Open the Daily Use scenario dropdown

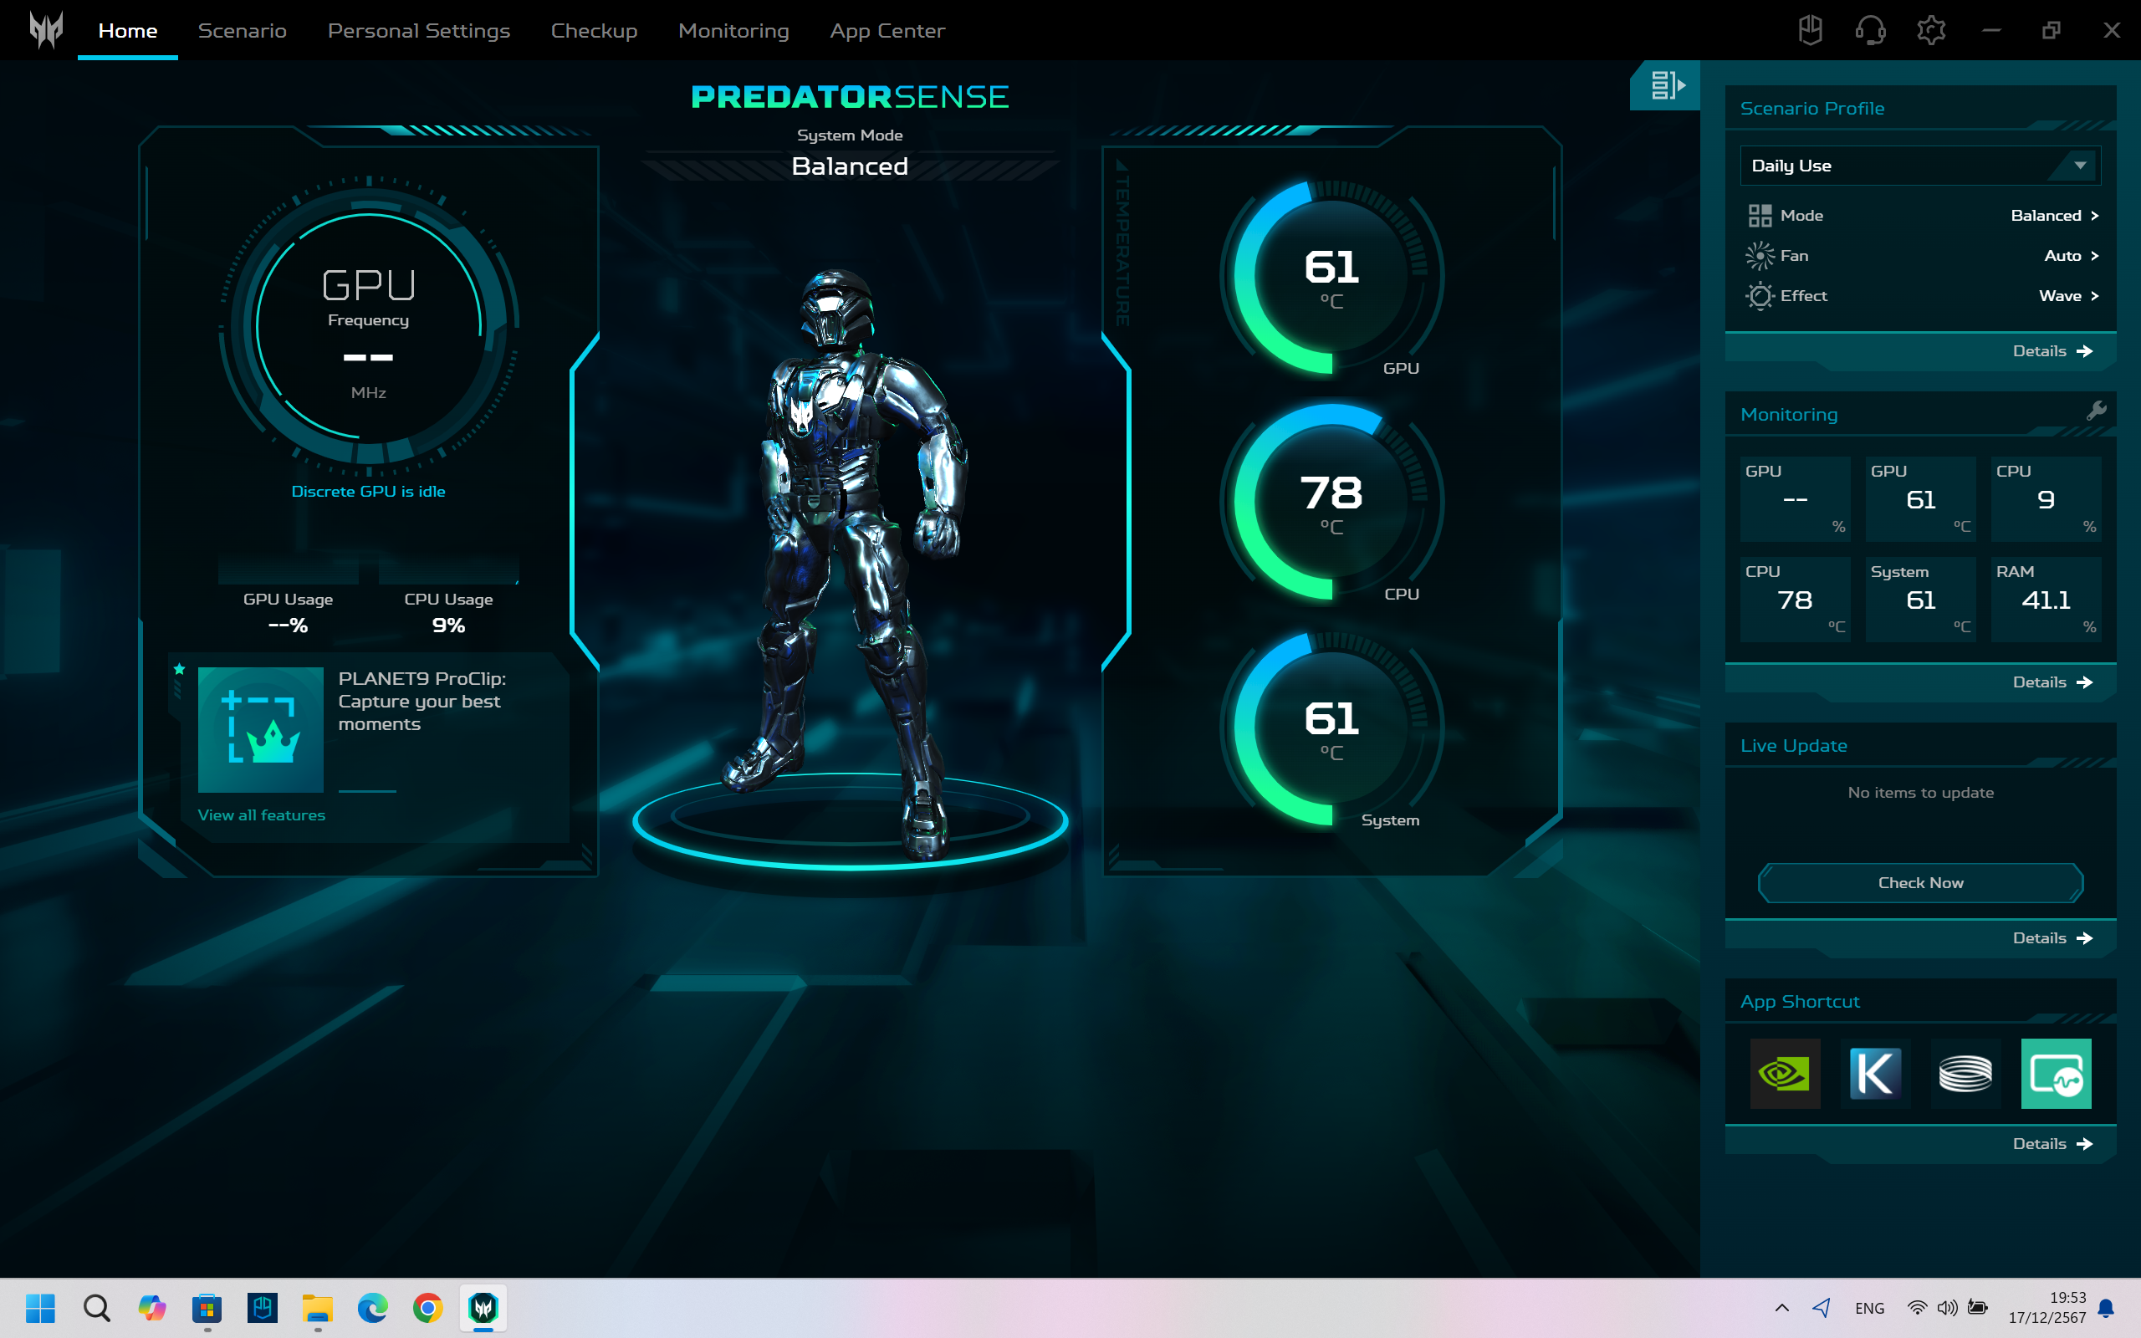1920,166
